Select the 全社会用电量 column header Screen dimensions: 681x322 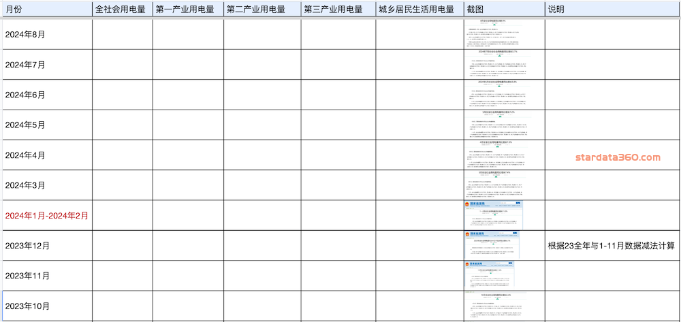click(123, 9)
